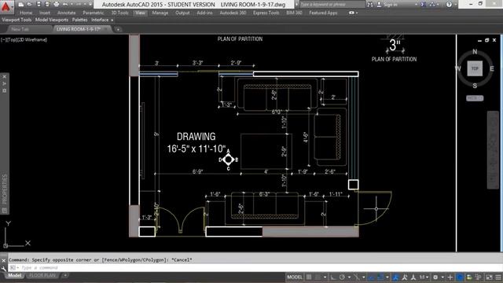
Task: Switch to the Model layout tab
Action: [14, 275]
